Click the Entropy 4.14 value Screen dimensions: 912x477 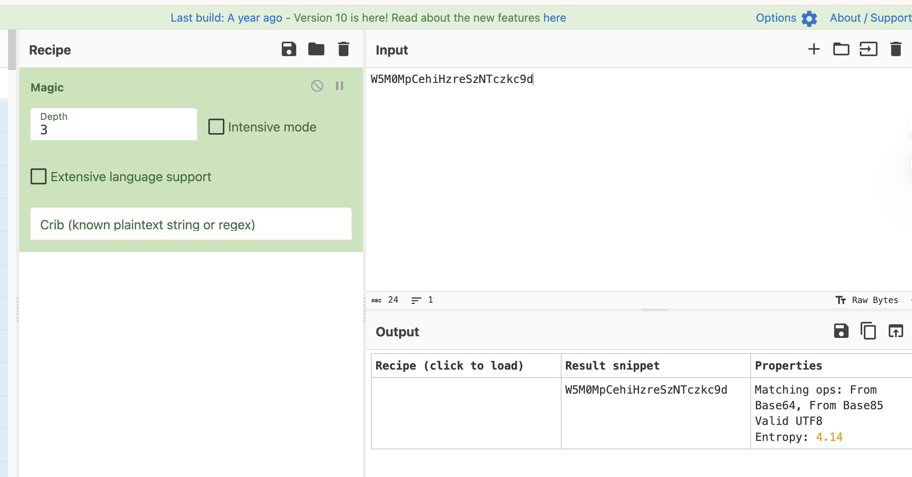tap(829, 437)
